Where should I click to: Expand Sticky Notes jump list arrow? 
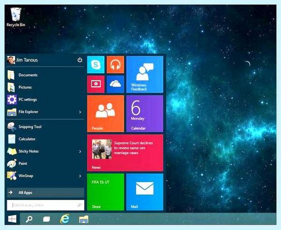tap(80, 151)
